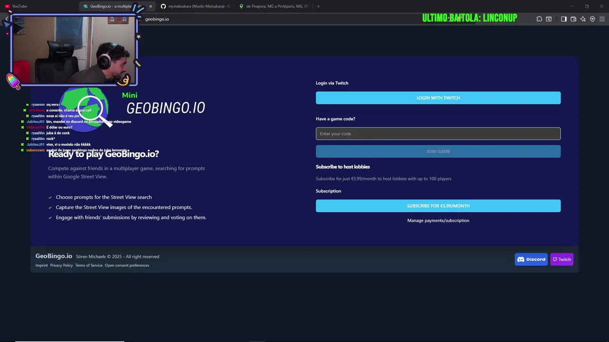
Task: Open the browser Extensions puzzle icon
Action: pos(539,19)
